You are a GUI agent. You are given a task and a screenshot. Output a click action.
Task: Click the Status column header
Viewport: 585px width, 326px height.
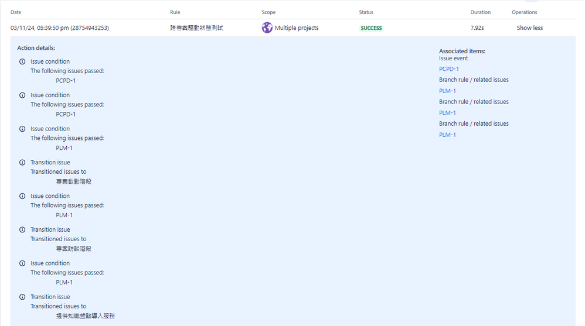click(x=366, y=12)
